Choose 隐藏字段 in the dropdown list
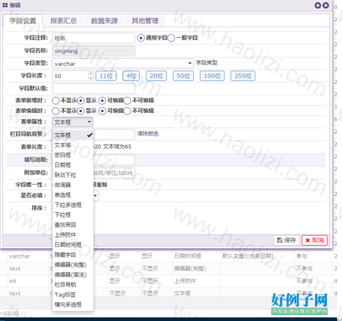Screen dimensions: 343x321 pos(73,255)
